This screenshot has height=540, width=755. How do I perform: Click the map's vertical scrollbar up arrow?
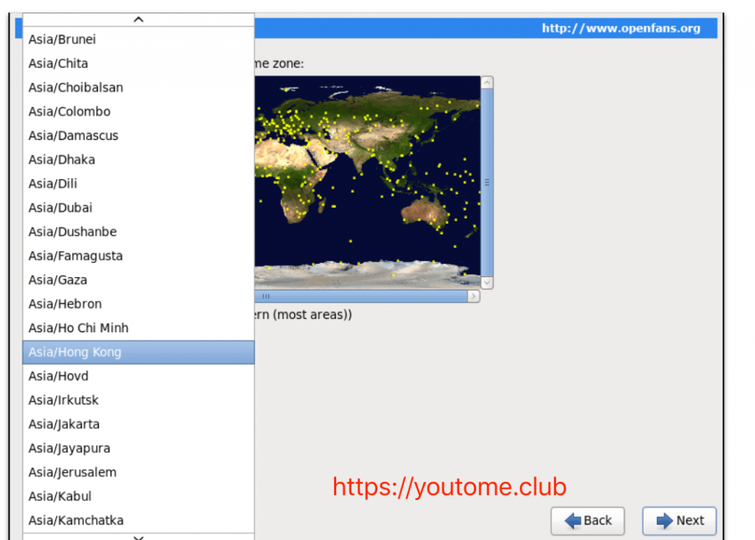point(487,83)
